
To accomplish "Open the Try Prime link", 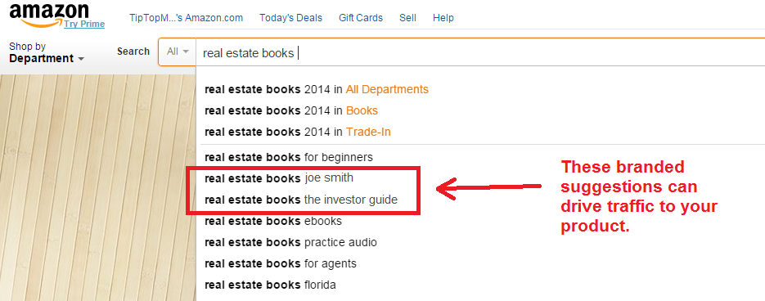I will pos(84,24).
